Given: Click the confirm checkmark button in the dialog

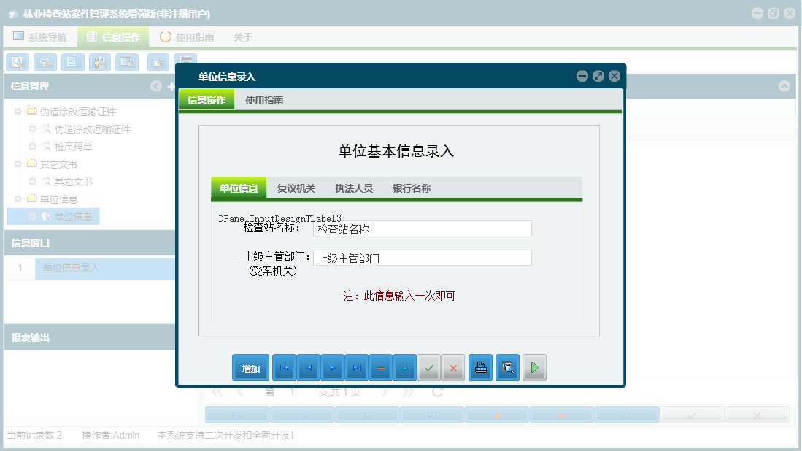Looking at the screenshot, I should (x=429, y=367).
